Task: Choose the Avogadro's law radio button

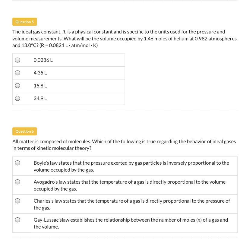Action: click(x=17, y=182)
